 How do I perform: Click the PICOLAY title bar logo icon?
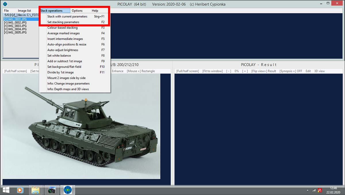pos(5,4)
